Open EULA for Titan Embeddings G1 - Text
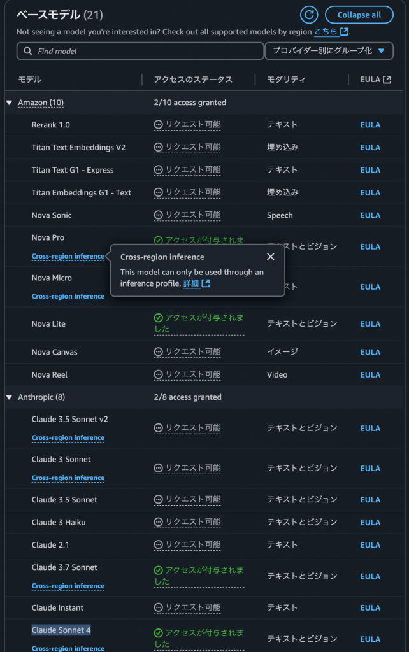The height and width of the screenshot is (652, 409). point(370,192)
